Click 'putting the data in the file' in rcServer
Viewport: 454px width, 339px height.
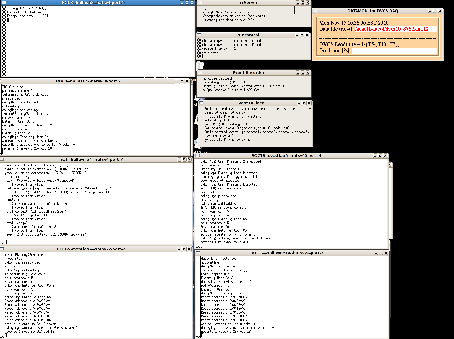click(x=229, y=20)
